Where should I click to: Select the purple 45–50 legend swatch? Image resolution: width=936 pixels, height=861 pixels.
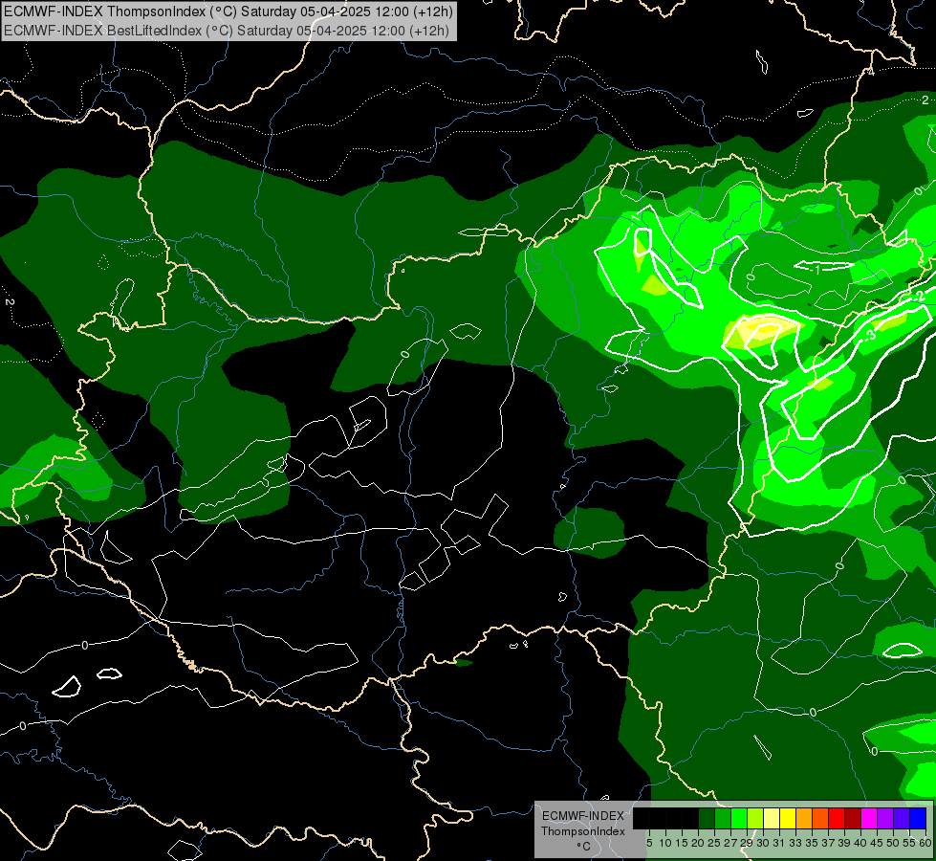(x=885, y=818)
